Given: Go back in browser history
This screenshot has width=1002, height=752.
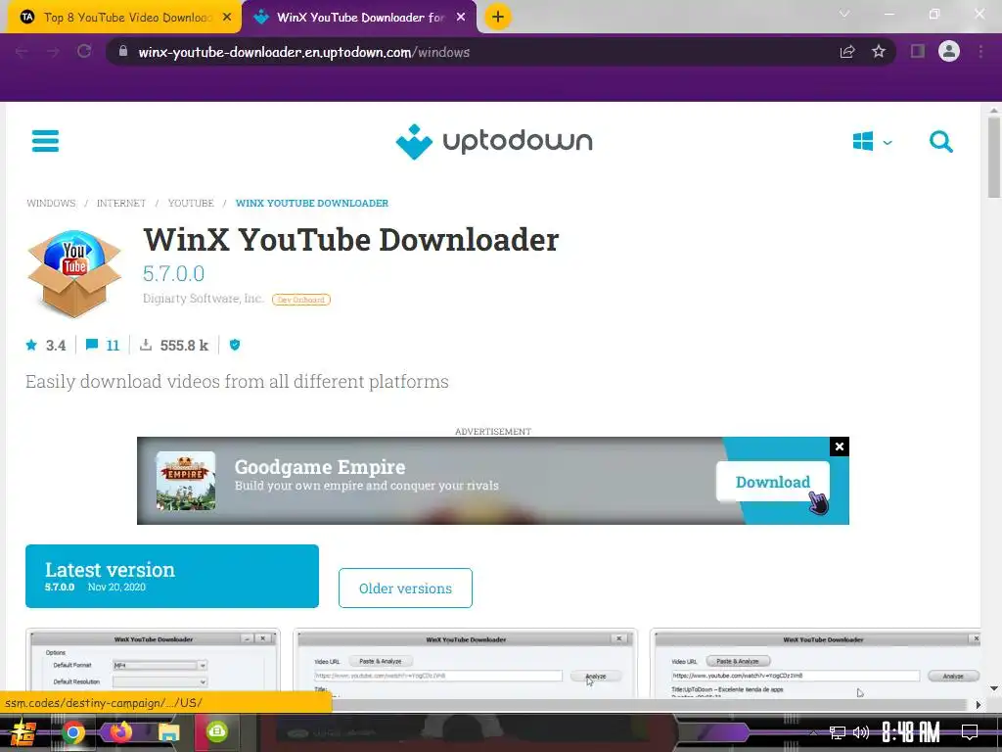Looking at the screenshot, I should (22, 52).
